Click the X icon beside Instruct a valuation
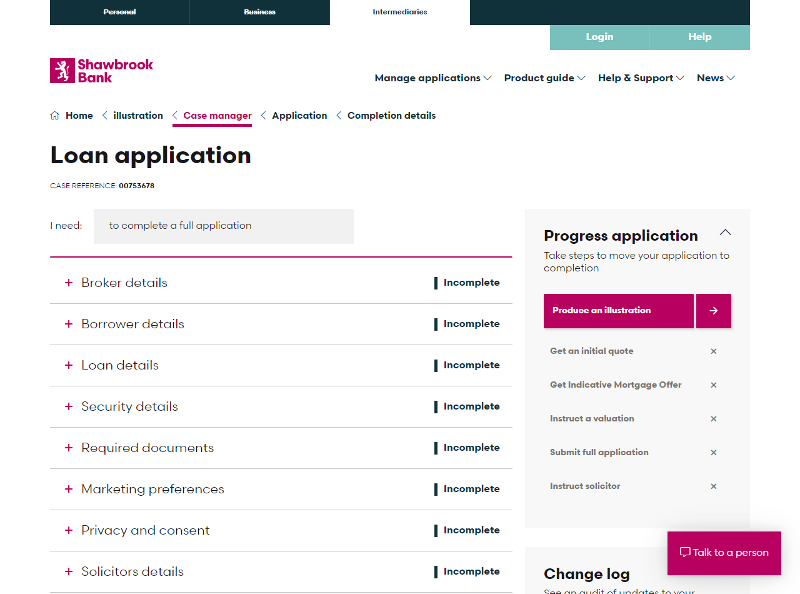 coord(713,419)
